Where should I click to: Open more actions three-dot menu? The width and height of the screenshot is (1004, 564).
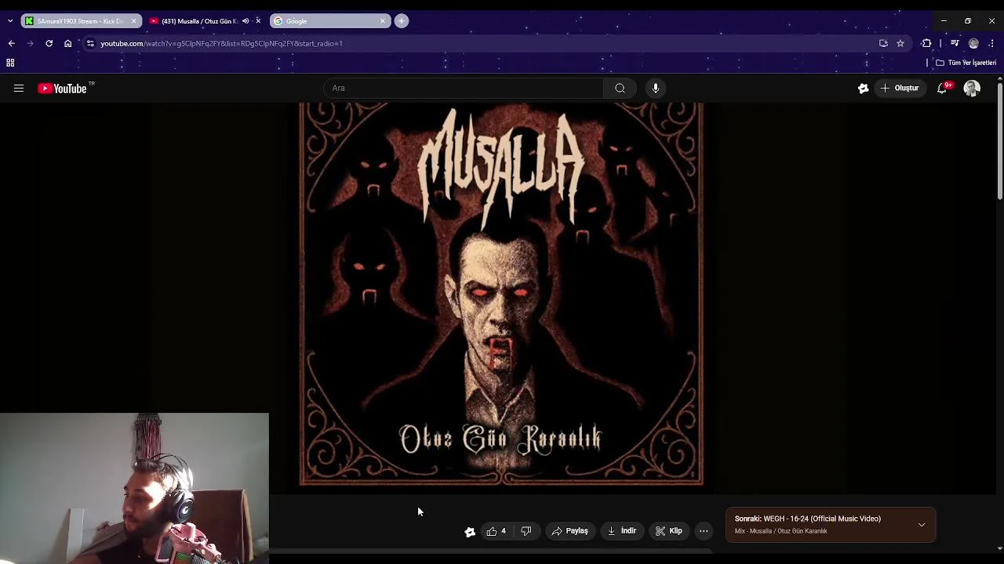click(x=704, y=531)
